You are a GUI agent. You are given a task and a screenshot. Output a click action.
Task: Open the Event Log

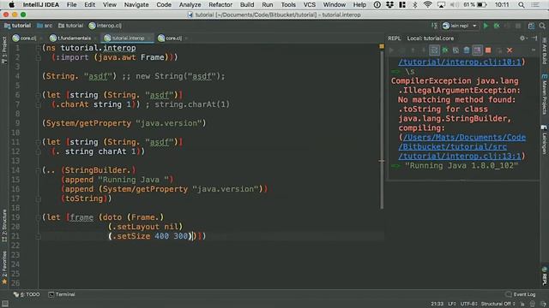coord(521,294)
